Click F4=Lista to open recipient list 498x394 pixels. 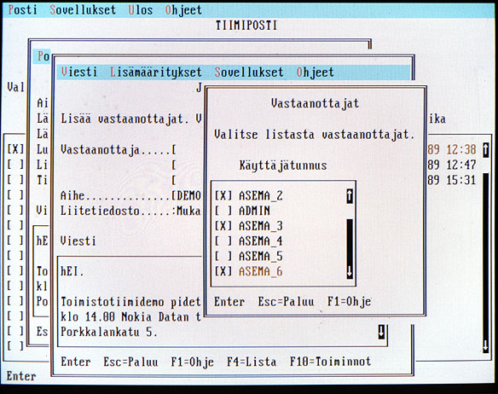tap(252, 362)
